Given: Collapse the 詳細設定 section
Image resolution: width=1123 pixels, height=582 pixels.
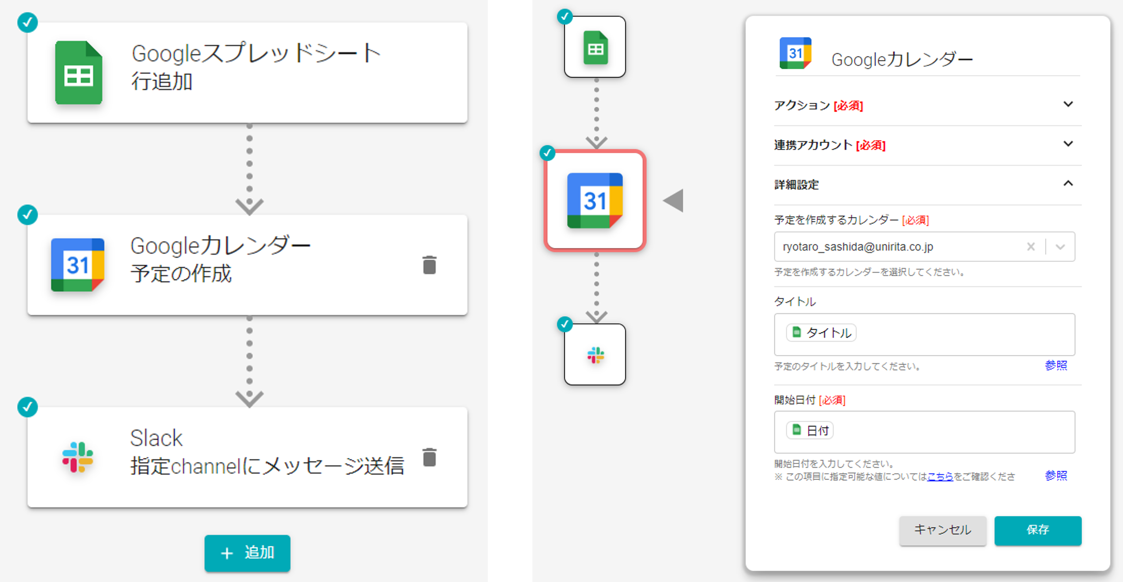Looking at the screenshot, I should click(1068, 184).
